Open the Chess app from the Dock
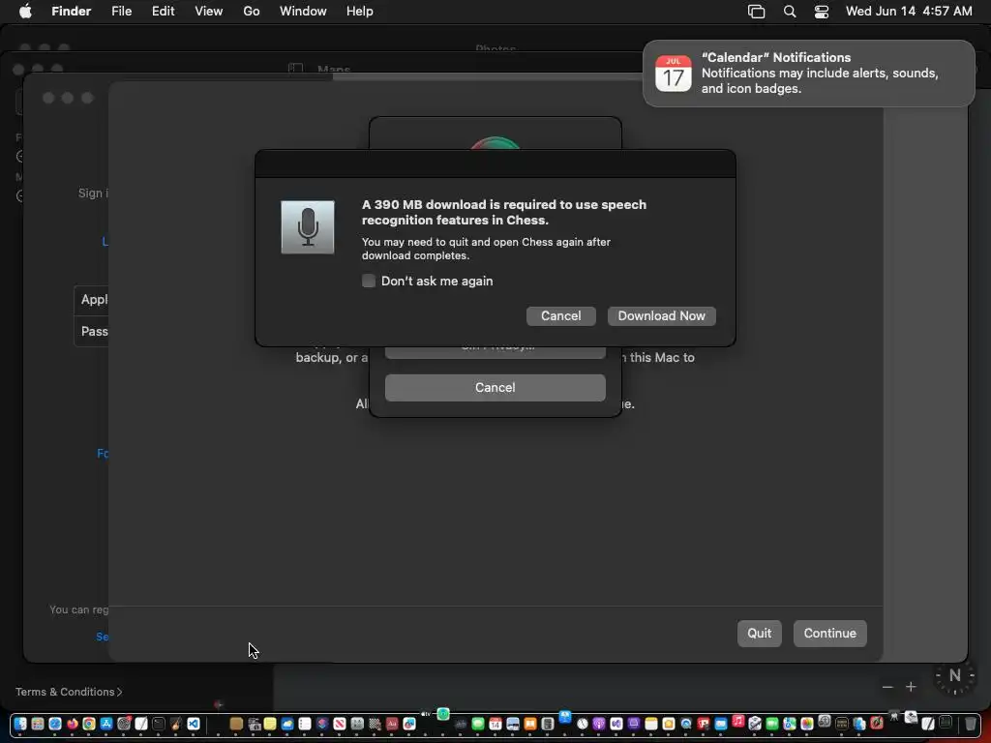991x743 pixels. point(375,724)
